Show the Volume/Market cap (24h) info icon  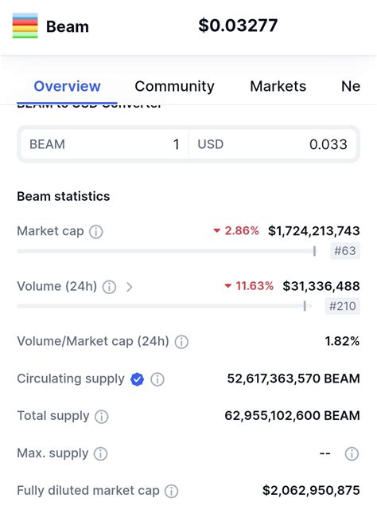(181, 342)
